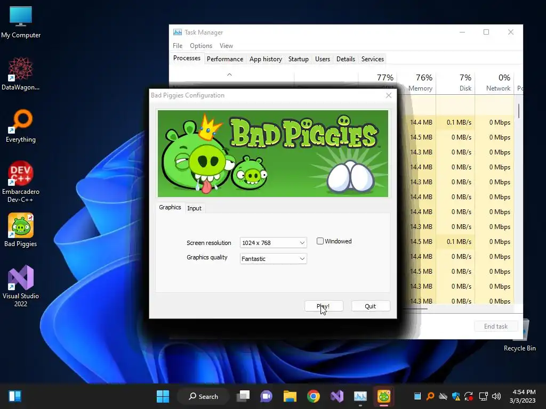Open the volume speaker tray icon

click(x=496, y=396)
